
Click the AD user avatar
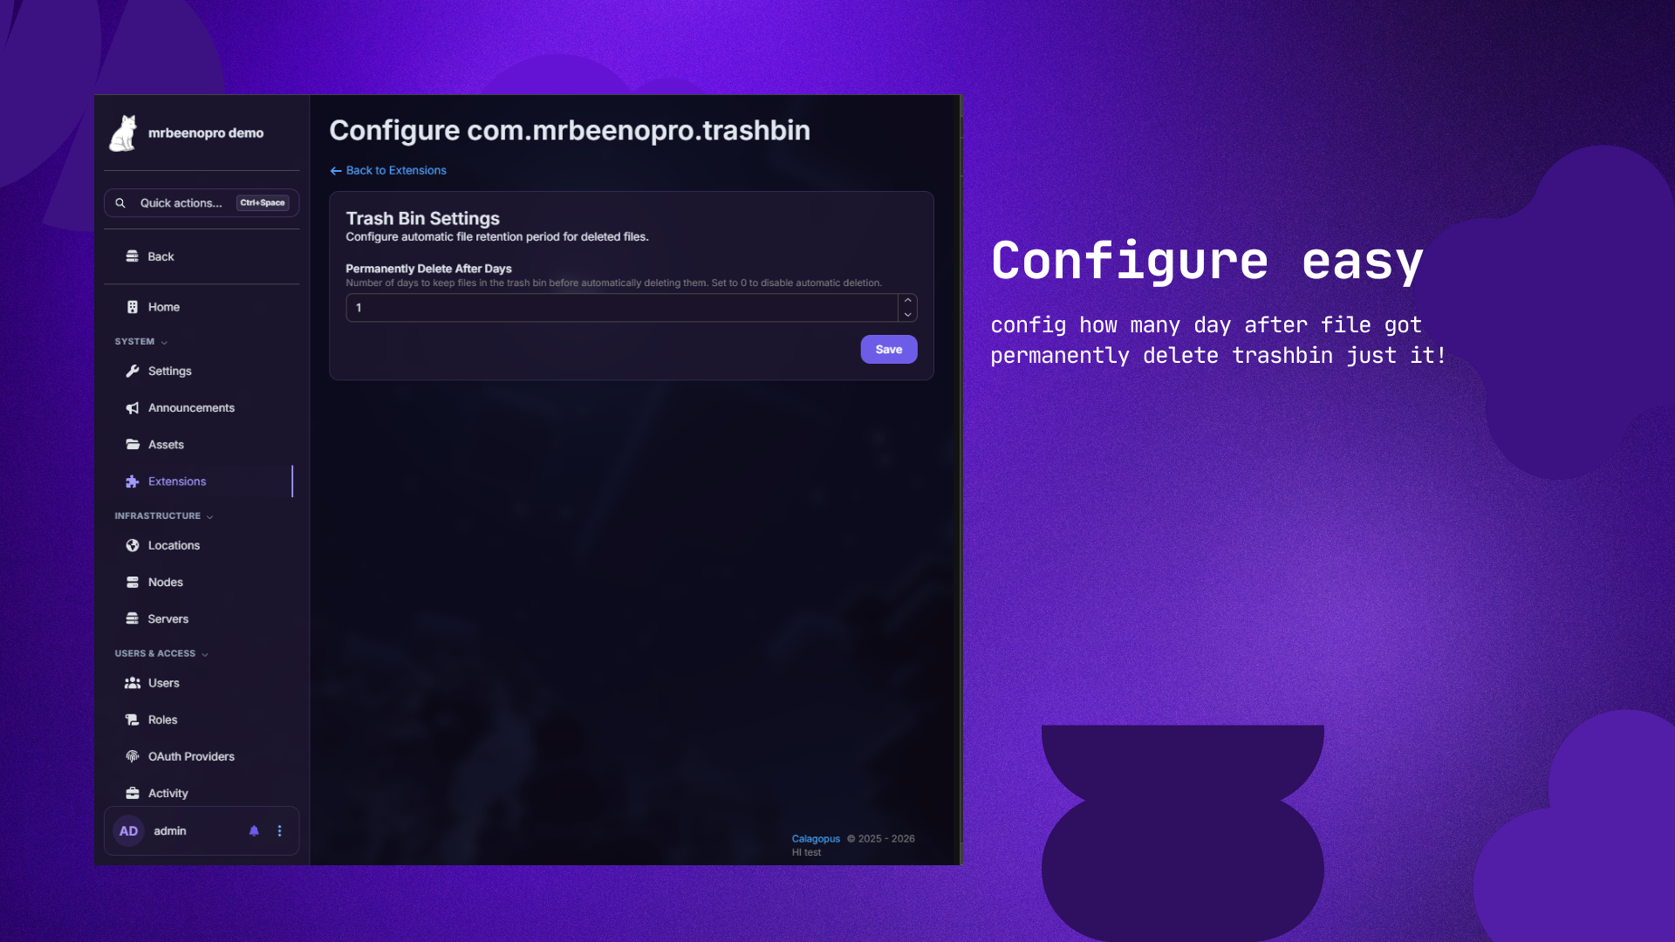point(129,831)
